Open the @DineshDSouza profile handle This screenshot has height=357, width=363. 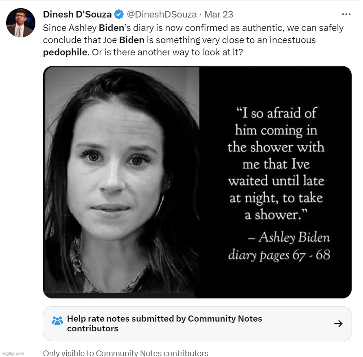[x=163, y=14]
